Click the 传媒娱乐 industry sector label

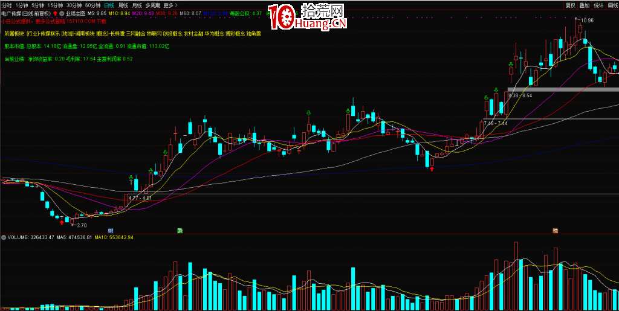[x=50, y=34]
